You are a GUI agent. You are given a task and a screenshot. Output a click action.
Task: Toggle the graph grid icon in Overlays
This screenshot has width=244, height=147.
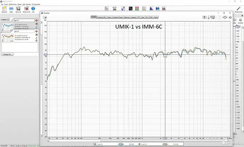click(x=219, y=17)
